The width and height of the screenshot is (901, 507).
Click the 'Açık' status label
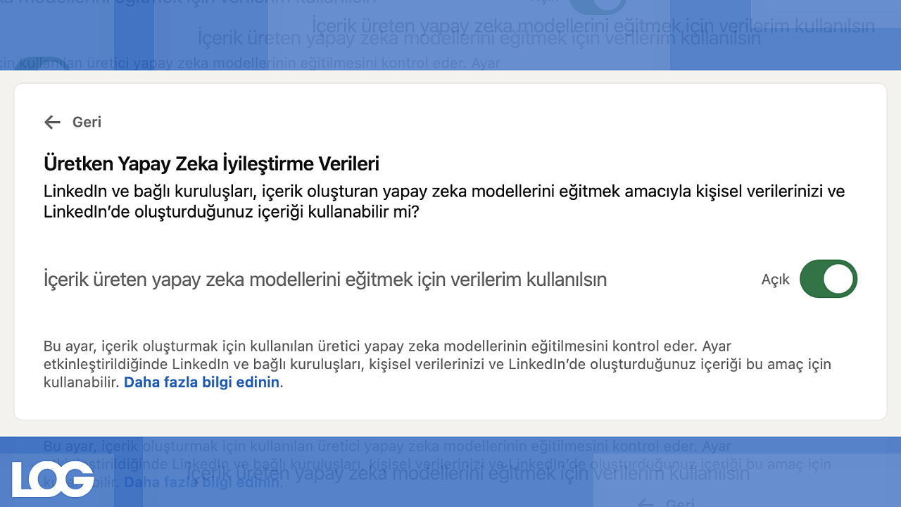click(776, 280)
